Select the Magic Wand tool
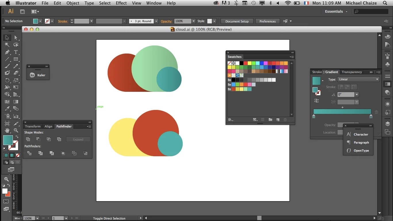Screen dimensions: 393x221 pyautogui.click(x=7, y=45)
